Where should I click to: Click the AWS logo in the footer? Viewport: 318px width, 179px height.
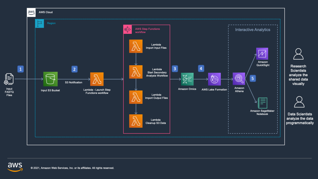tap(15, 167)
